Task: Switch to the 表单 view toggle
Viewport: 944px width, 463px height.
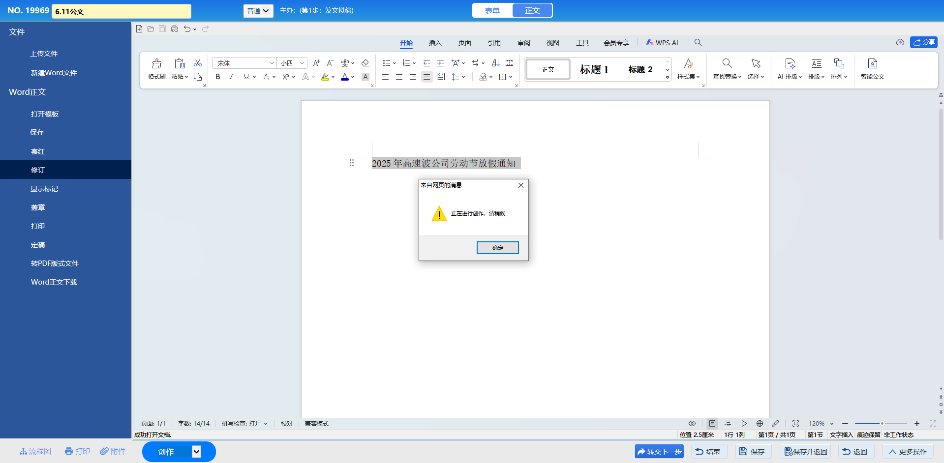Action: pyautogui.click(x=492, y=10)
